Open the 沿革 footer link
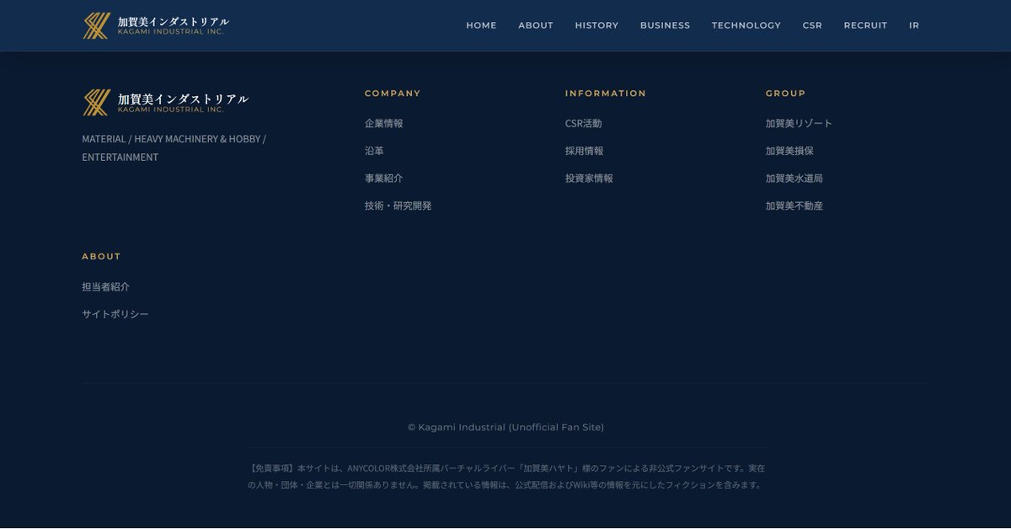The image size is (1011, 529). click(x=374, y=151)
